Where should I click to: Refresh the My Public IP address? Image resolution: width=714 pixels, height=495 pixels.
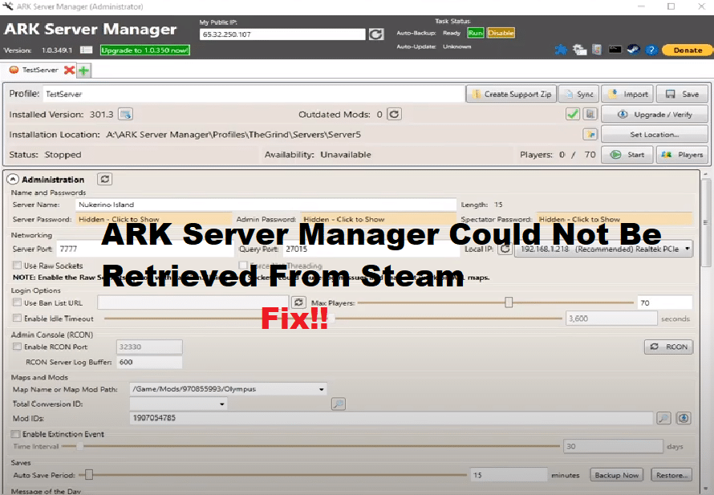click(x=375, y=34)
